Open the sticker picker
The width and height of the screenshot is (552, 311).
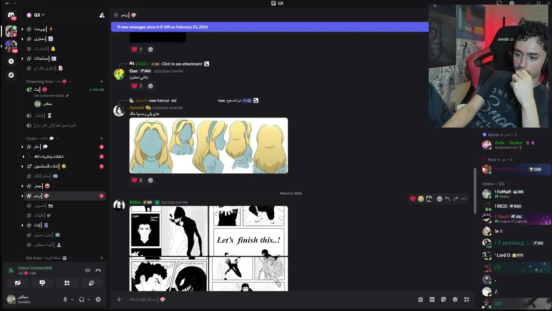[443, 299]
